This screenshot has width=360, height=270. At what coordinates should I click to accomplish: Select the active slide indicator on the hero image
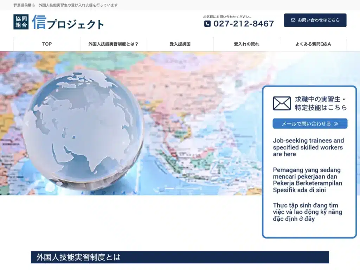point(169,188)
